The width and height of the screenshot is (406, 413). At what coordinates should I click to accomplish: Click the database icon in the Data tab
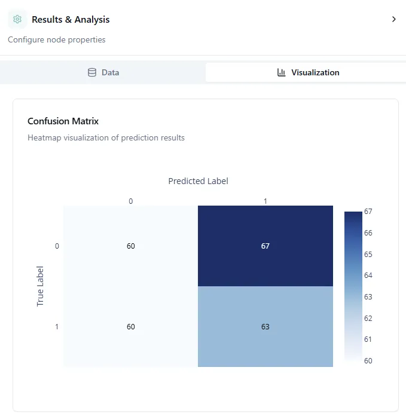click(92, 72)
